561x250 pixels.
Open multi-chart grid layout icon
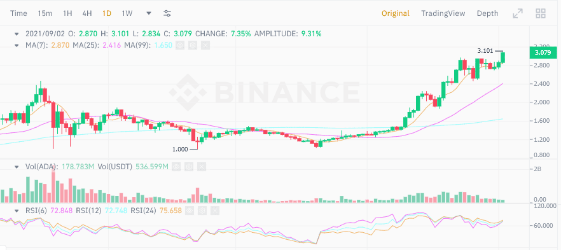click(x=540, y=13)
